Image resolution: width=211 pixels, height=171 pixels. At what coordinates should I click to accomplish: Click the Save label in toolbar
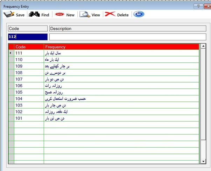[20, 15]
